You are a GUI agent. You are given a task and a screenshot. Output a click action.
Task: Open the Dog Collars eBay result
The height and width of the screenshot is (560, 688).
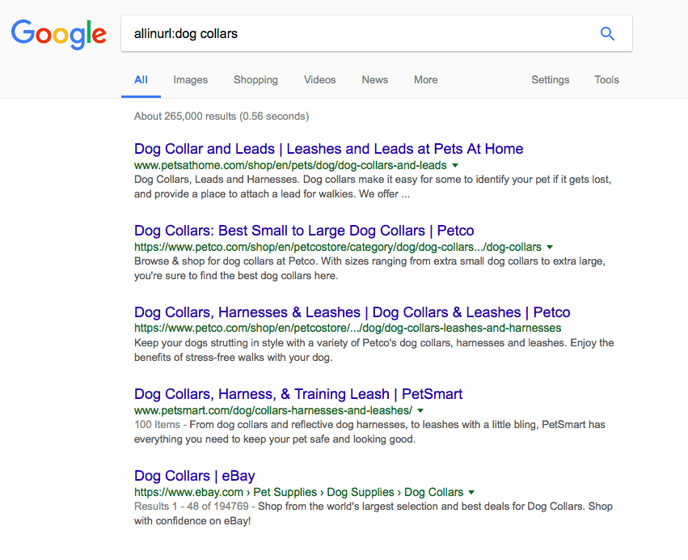194,476
